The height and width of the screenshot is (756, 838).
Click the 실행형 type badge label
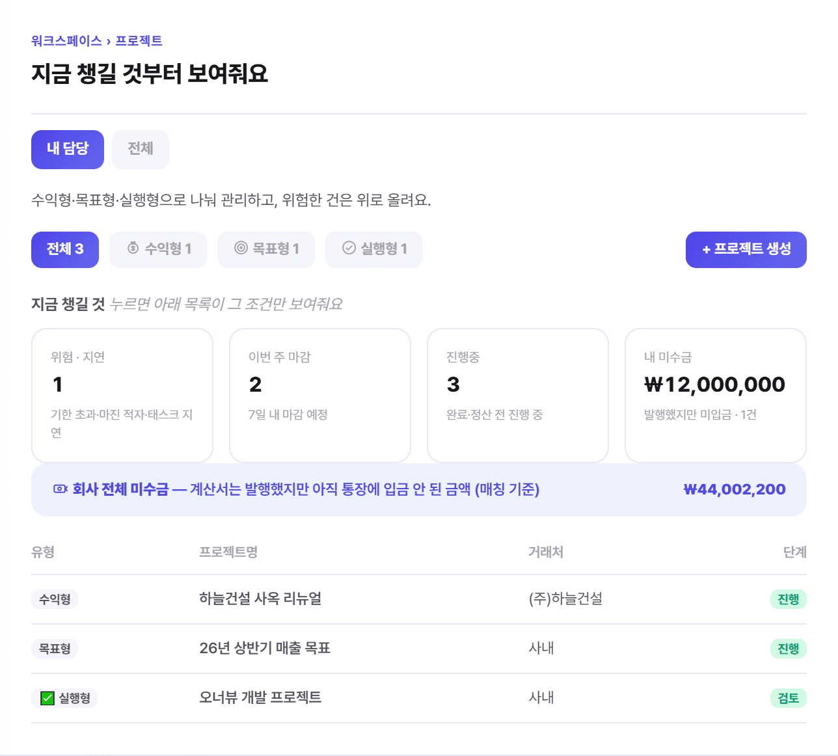click(75, 698)
